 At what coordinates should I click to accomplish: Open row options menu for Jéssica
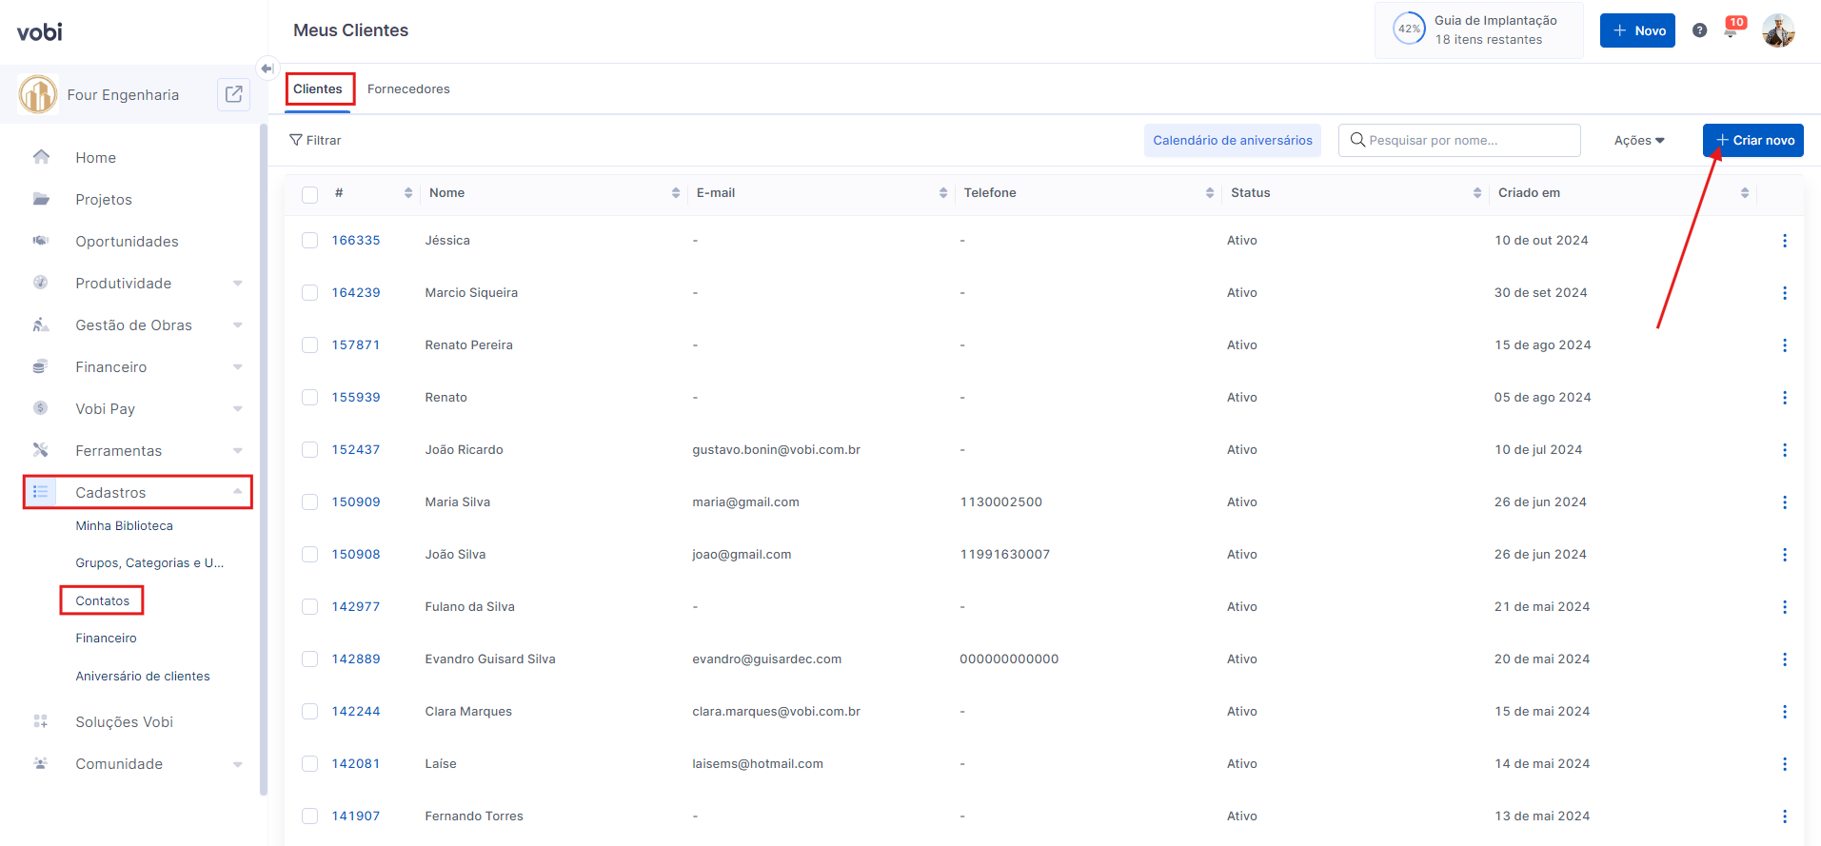[x=1785, y=241]
